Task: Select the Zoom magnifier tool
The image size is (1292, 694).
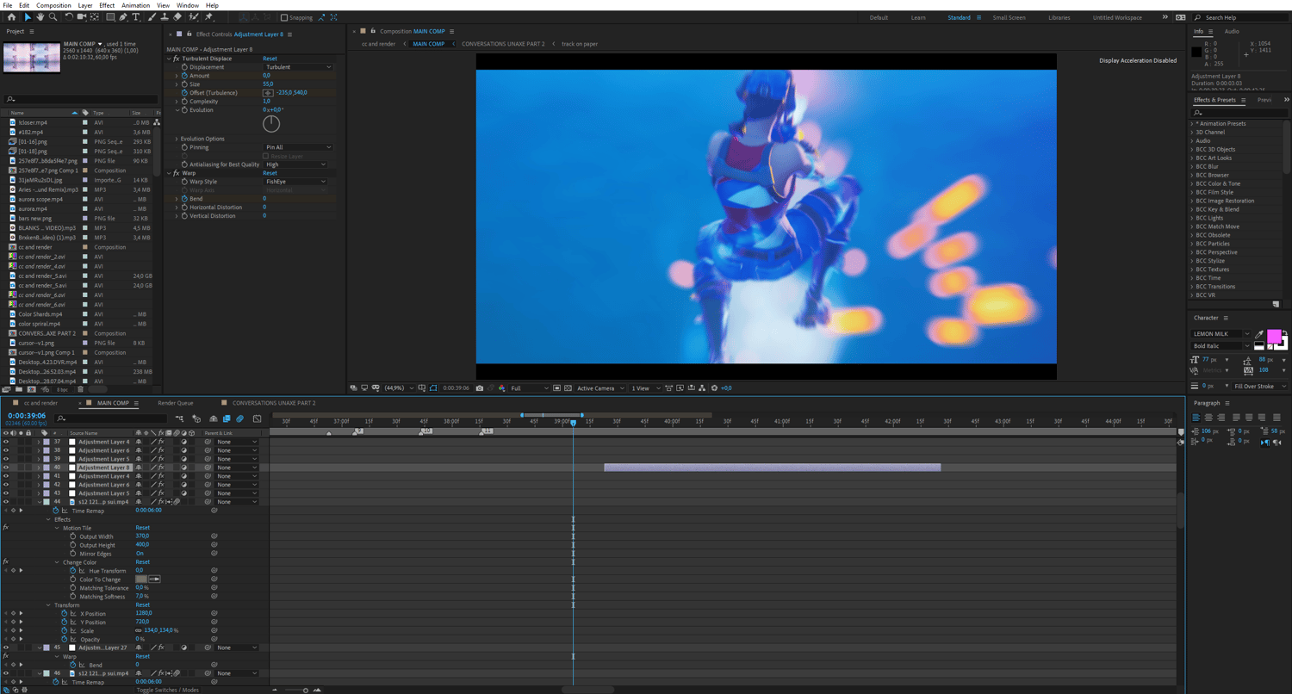Action: [x=53, y=17]
